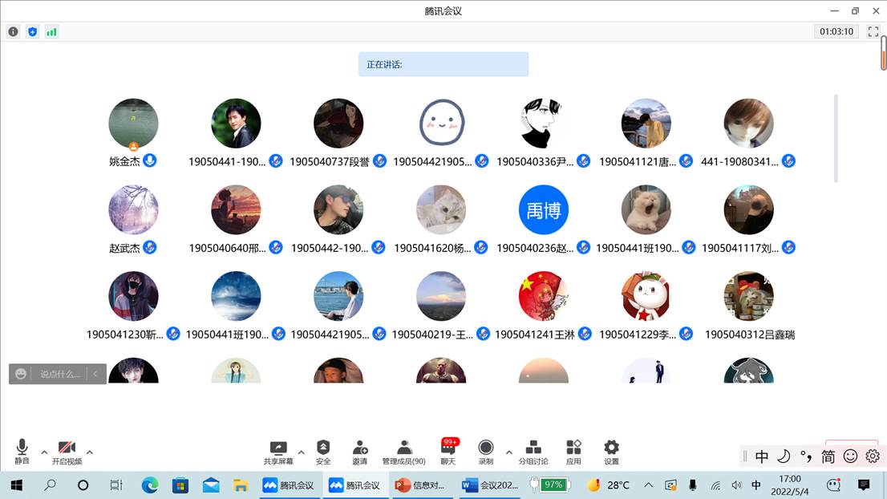Click the blue security shield icon

(32, 32)
